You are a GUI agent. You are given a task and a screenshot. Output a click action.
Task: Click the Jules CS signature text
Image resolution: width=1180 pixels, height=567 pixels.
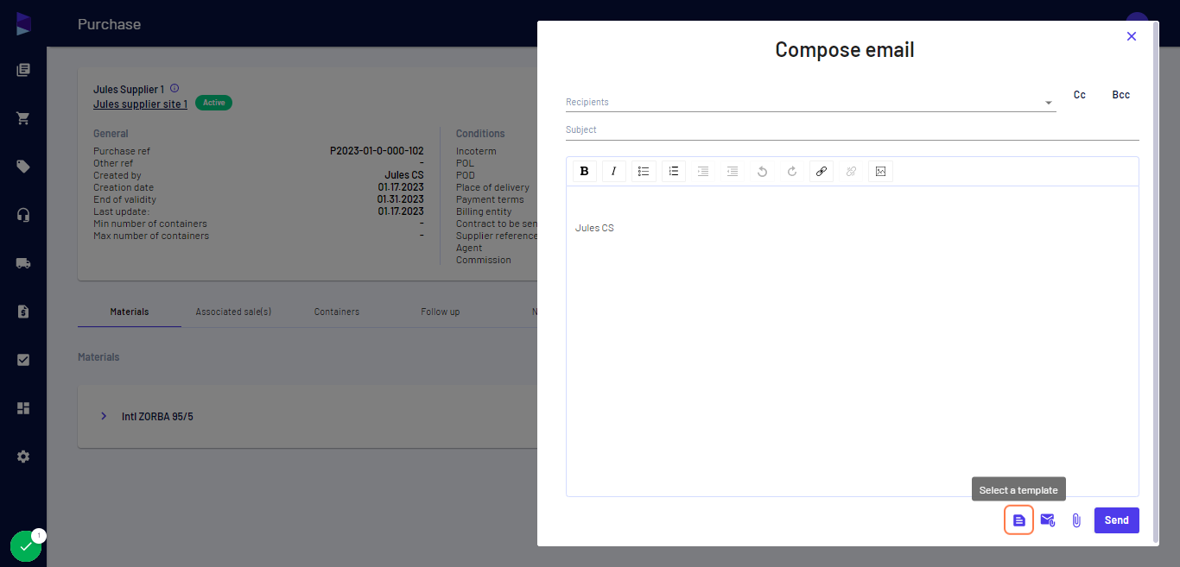pos(594,228)
